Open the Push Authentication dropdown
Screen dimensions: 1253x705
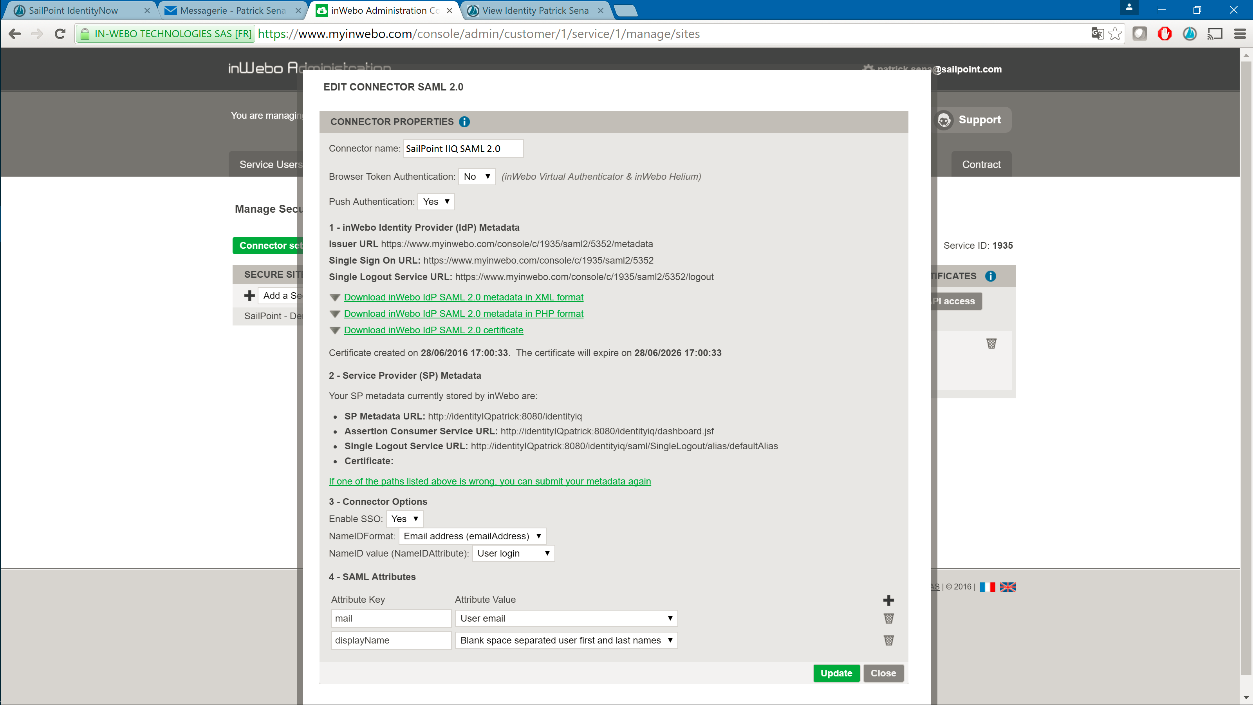click(x=436, y=201)
